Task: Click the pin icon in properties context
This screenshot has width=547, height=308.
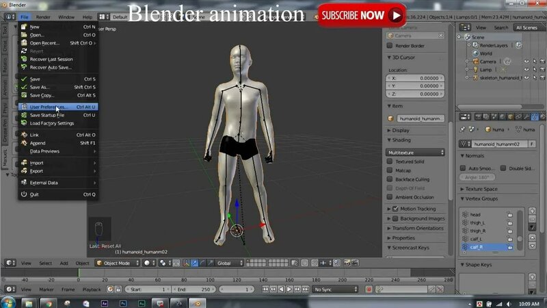Action: pos(463,129)
